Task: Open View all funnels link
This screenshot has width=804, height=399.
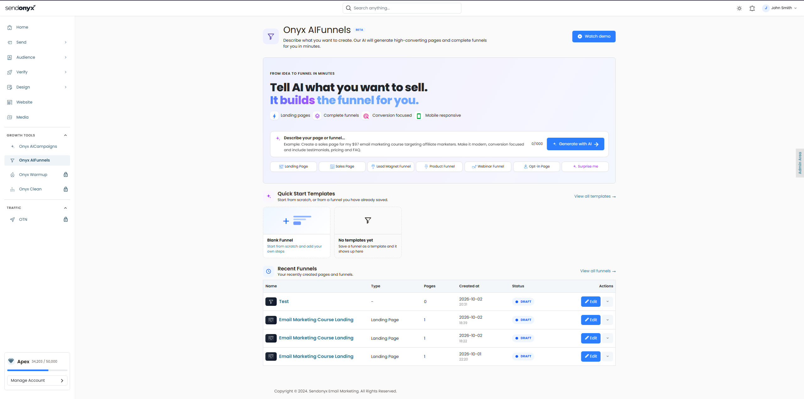Action: [x=598, y=271]
